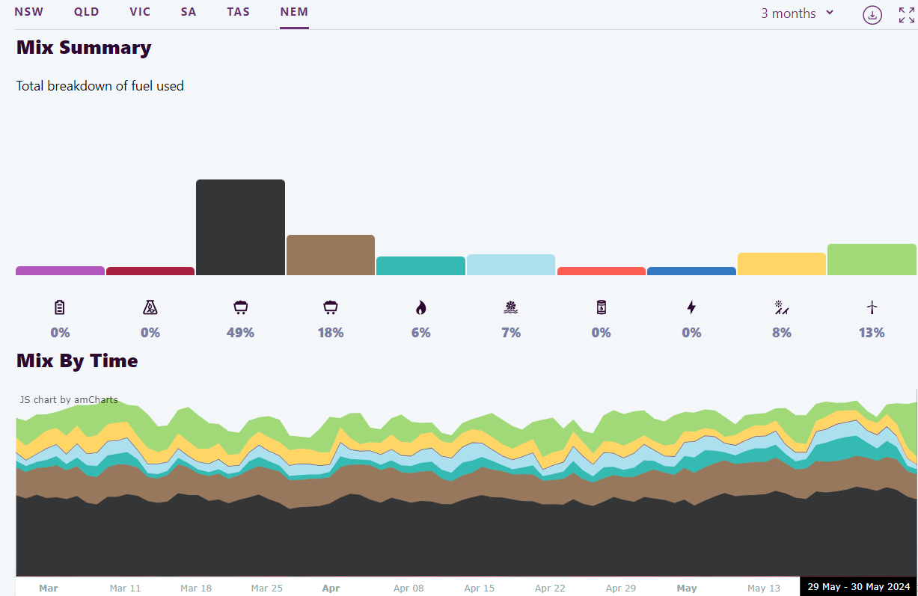Open the SA region tab

tap(189, 13)
